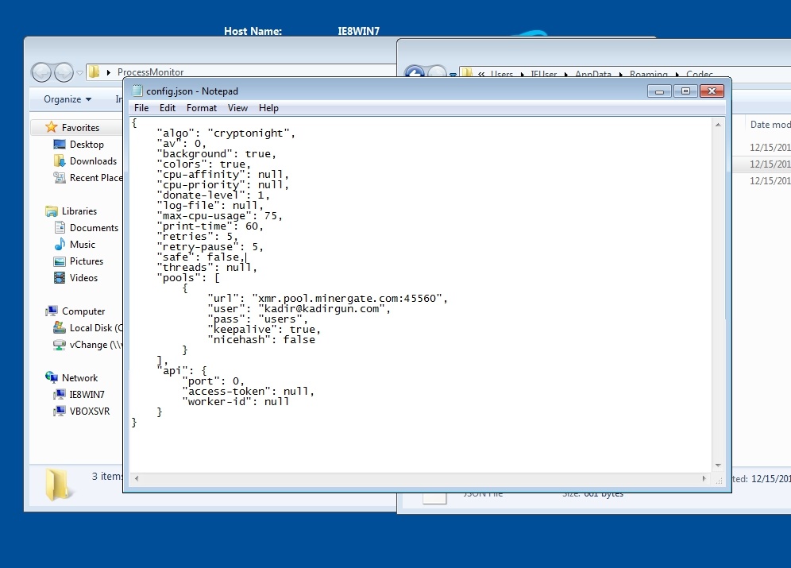Image resolution: width=791 pixels, height=568 pixels.
Task: Minimize the config.json Notepad window
Action: pos(659,91)
